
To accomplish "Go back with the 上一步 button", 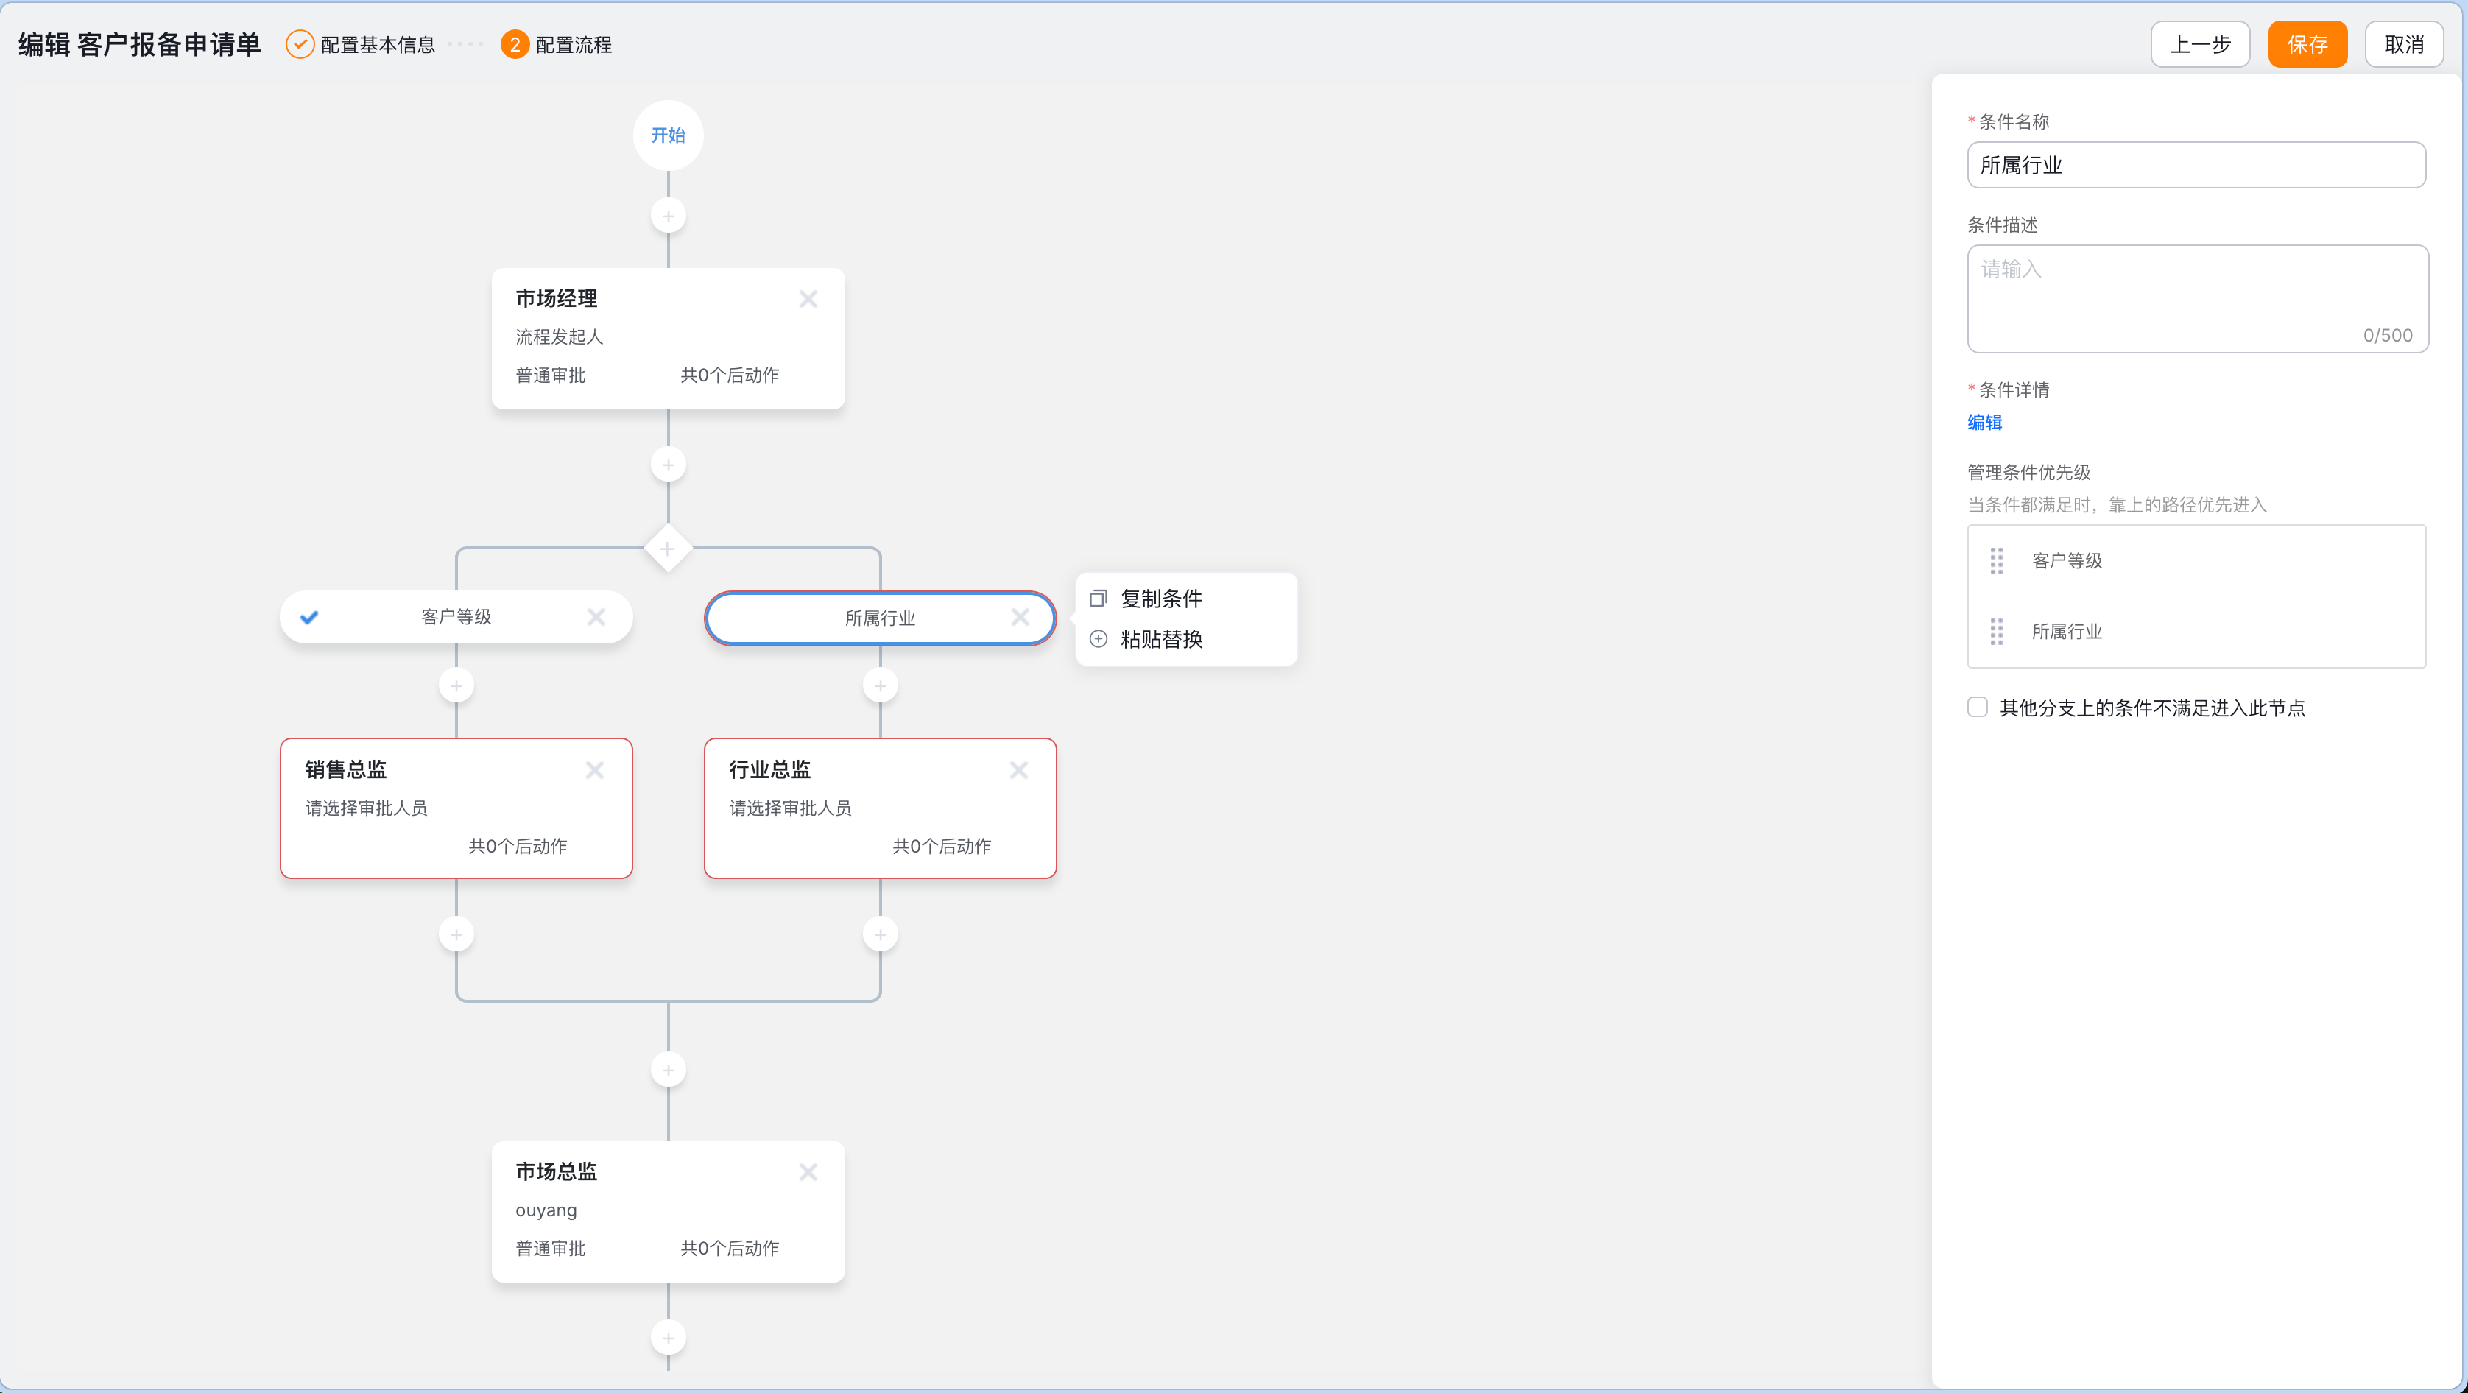I will [2199, 44].
